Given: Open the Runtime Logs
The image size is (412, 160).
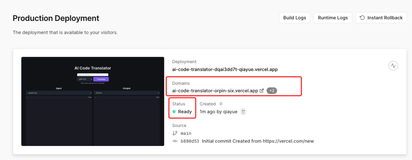Looking at the screenshot, I should click(333, 17).
